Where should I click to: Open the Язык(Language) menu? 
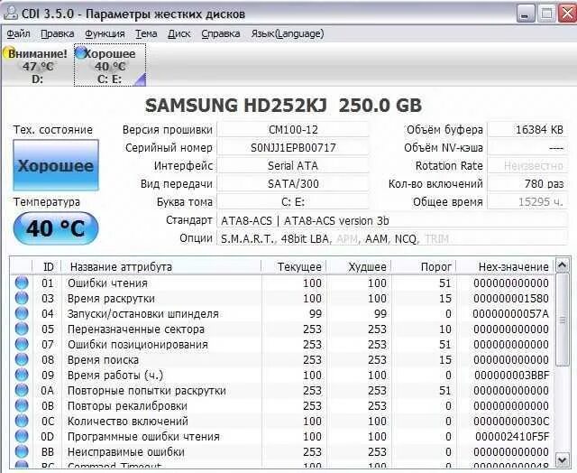tap(288, 34)
